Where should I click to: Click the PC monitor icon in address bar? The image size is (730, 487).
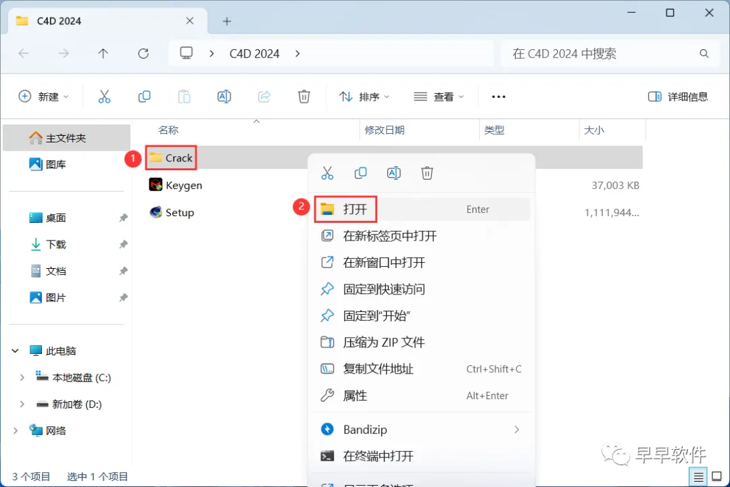pyautogui.click(x=187, y=53)
